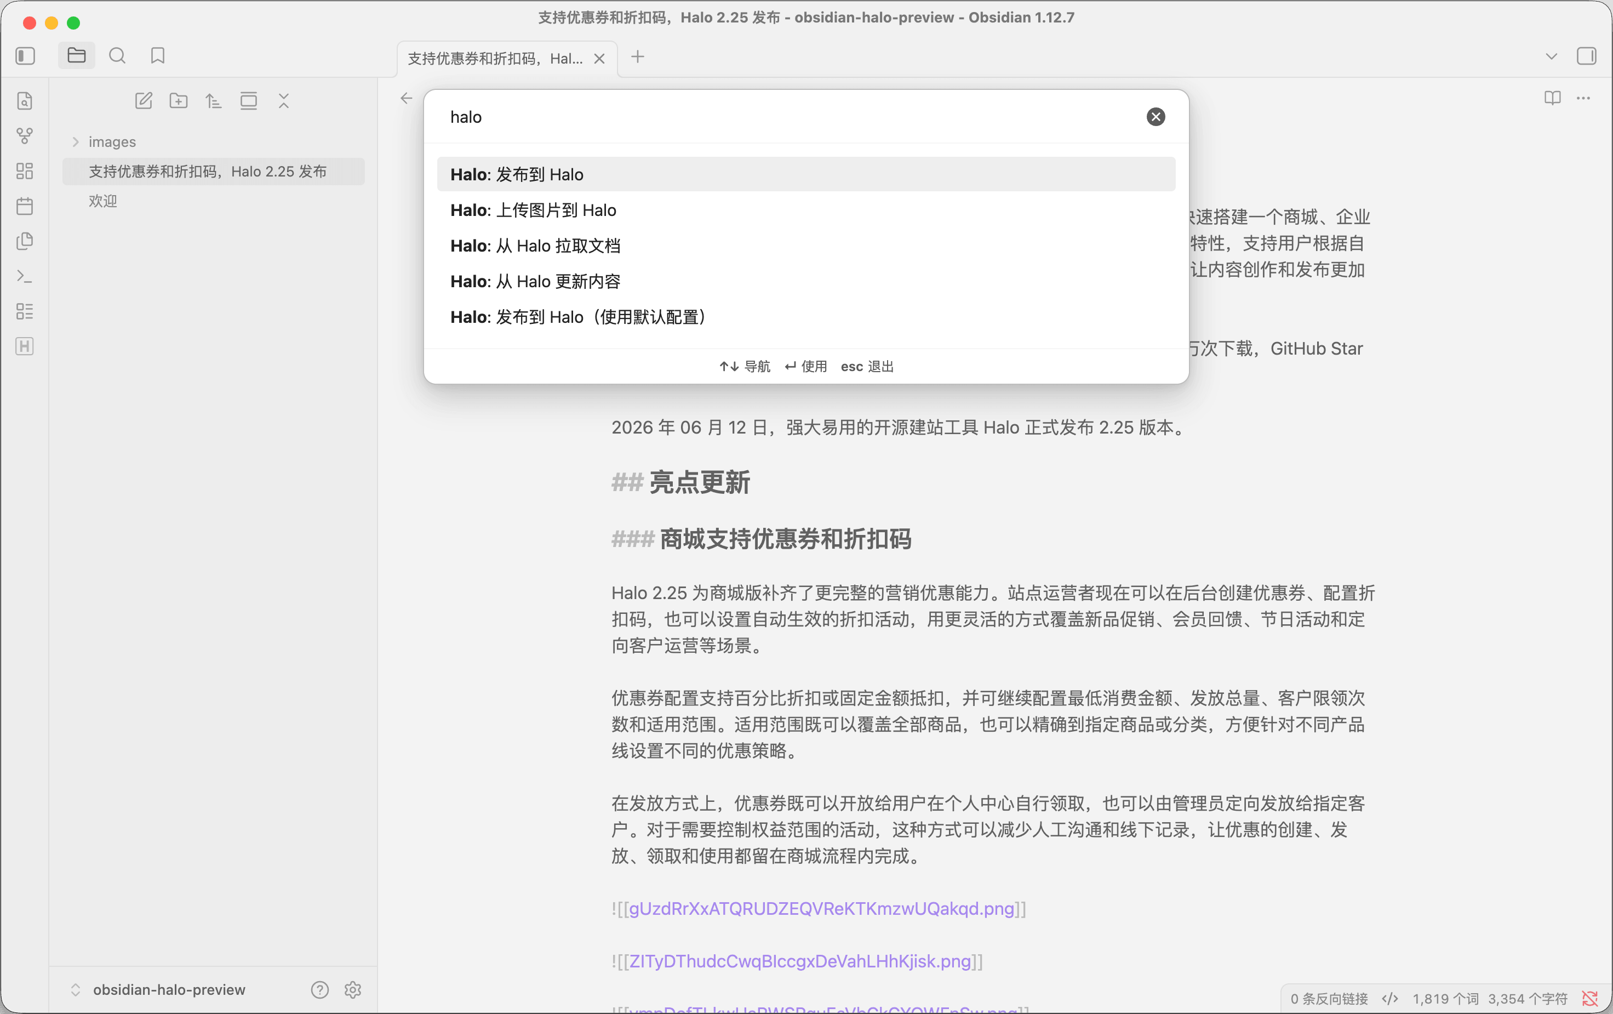This screenshot has width=1613, height=1014.
Task: Click the 商城支持优惠券和折扣码 heading
Action: (785, 539)
